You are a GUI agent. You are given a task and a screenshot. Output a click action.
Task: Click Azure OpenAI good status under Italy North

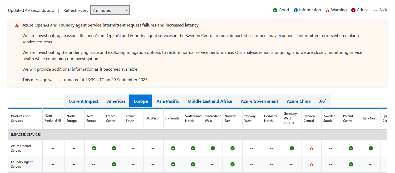tap(371, 148)
